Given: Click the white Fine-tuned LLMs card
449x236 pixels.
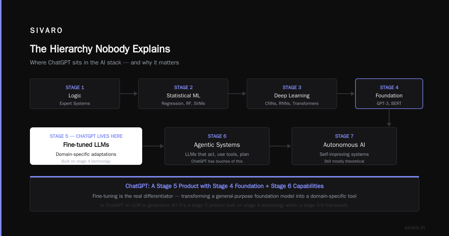Looking at the screenshot, I should (86, 146).
